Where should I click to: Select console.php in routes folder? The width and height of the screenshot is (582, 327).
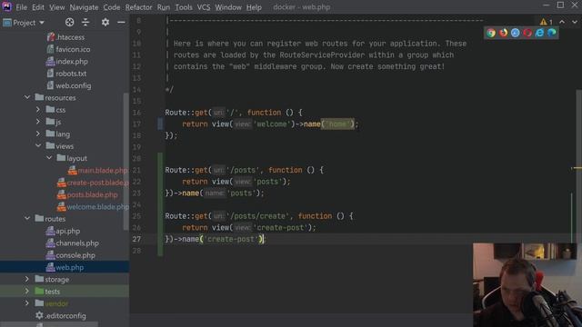71,255
